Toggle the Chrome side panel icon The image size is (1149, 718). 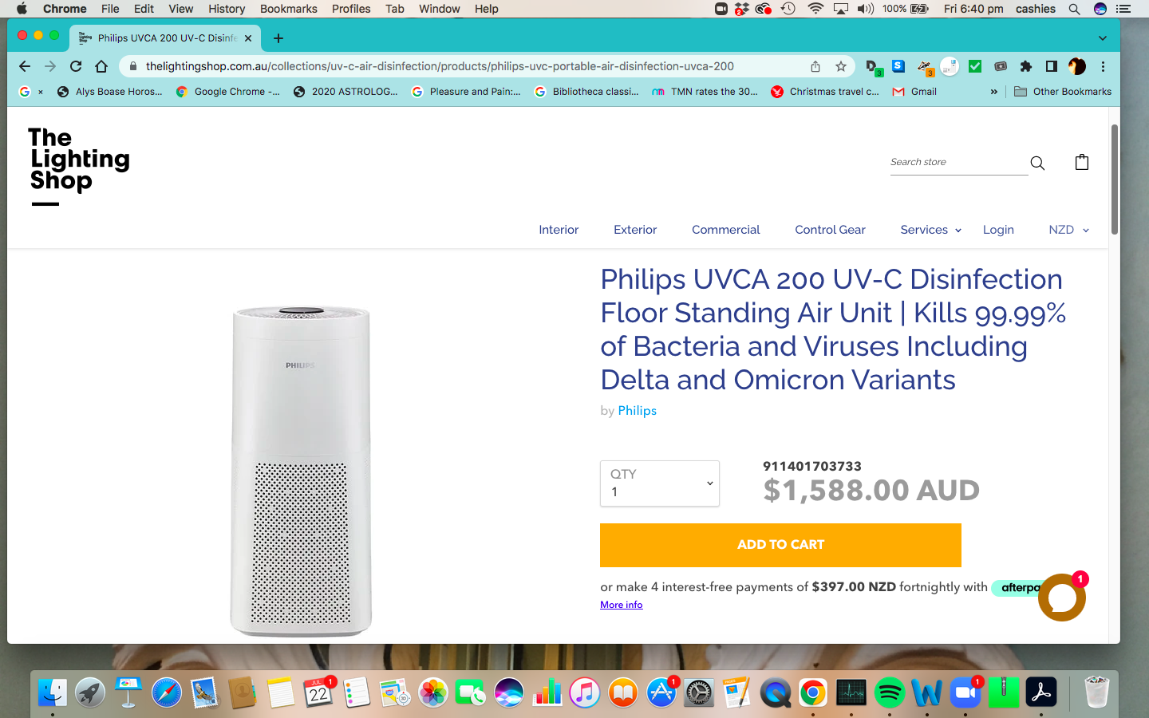(x=1052, y=66)
